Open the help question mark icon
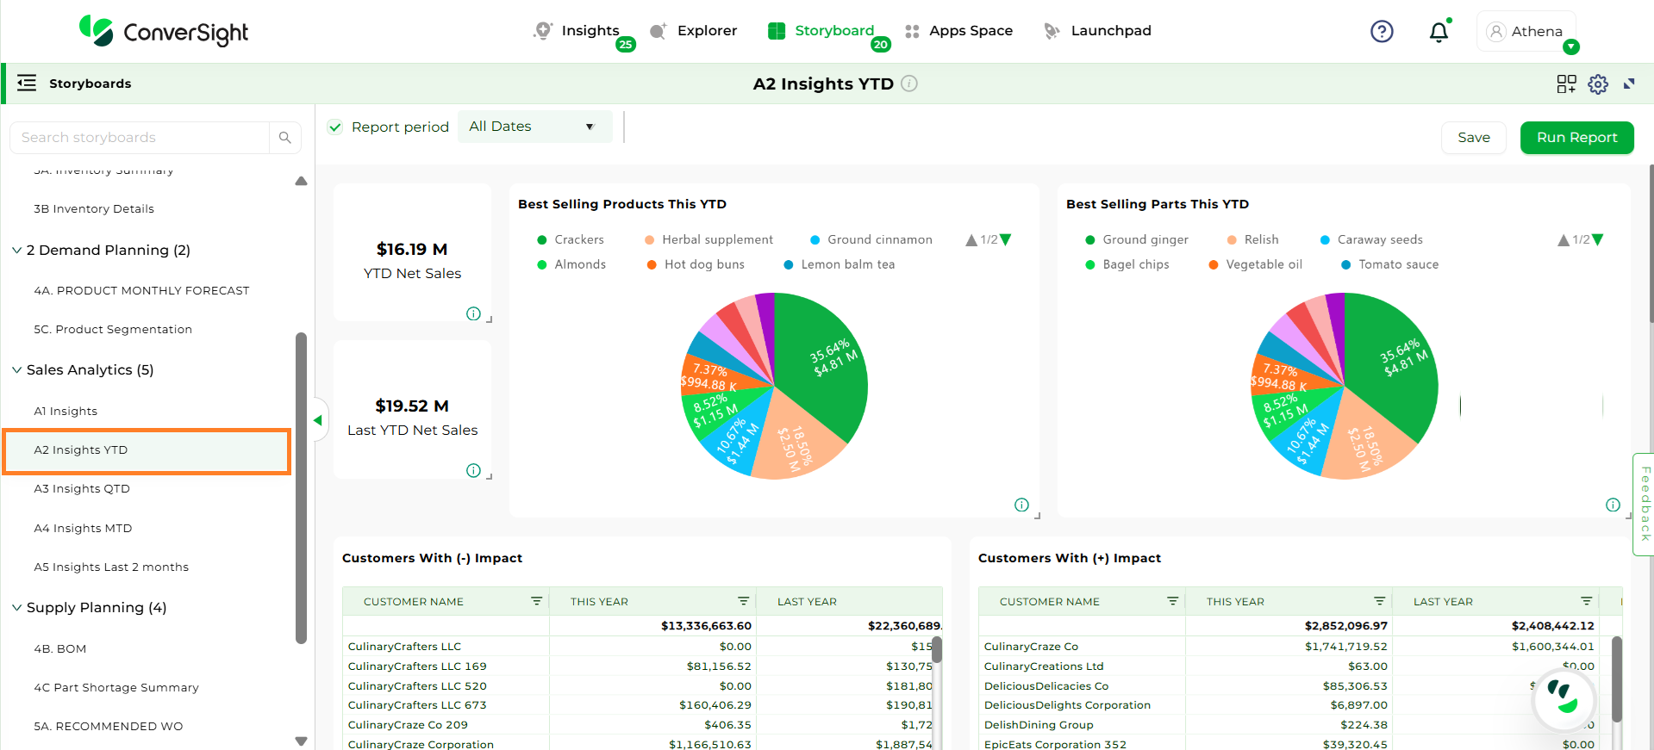 click(x=1382, y=32)
